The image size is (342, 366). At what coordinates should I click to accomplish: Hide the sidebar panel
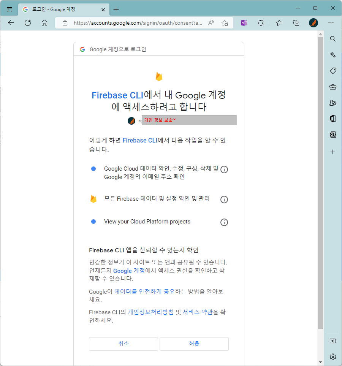[333, 341]
